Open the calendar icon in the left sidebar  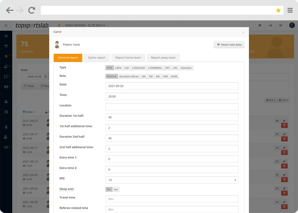6,46
